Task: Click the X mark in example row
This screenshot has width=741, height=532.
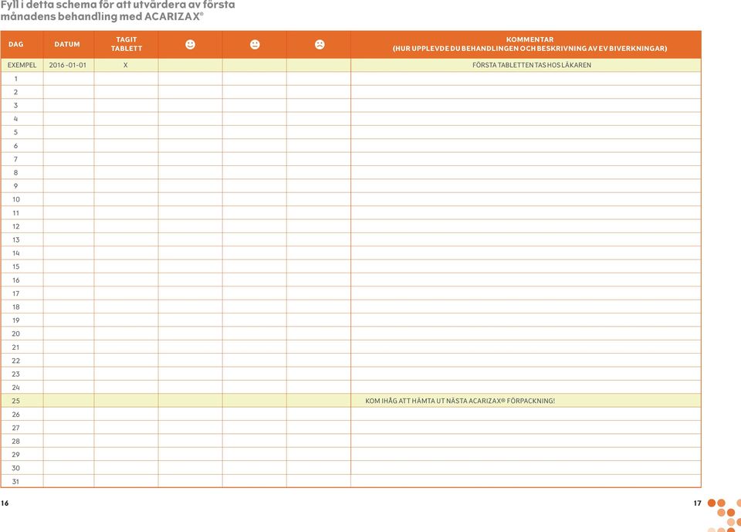Action: tap(125, 66)
